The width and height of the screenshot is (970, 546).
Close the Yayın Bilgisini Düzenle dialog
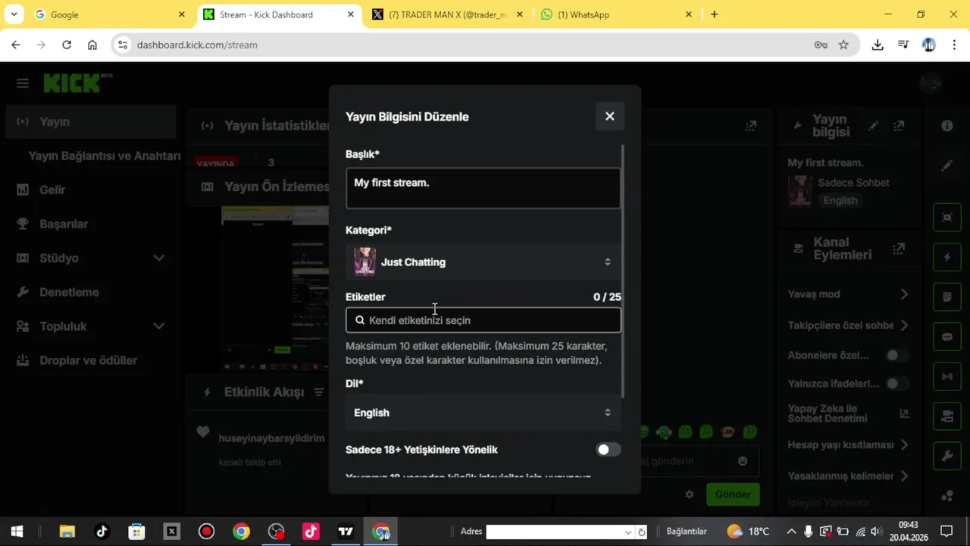coord(609,116)
